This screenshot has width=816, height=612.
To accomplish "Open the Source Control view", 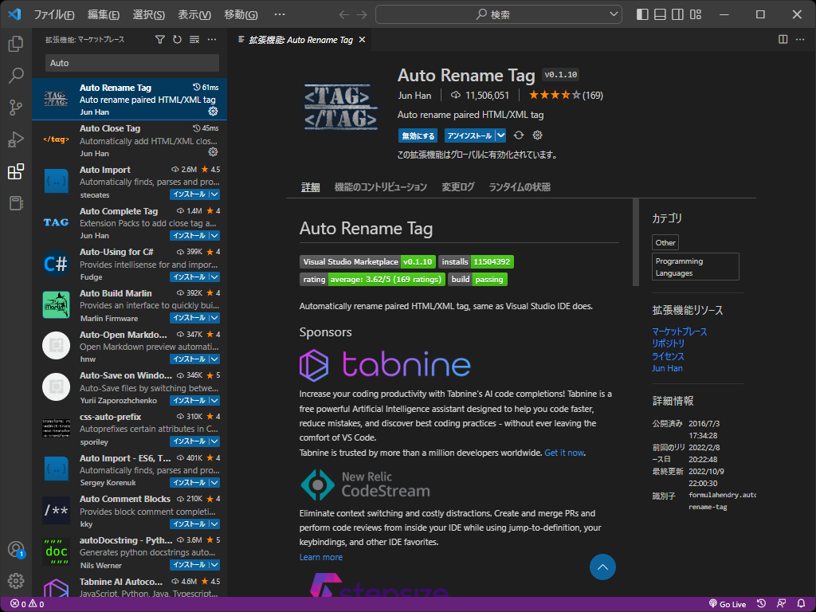I will (x=16, y=108).
